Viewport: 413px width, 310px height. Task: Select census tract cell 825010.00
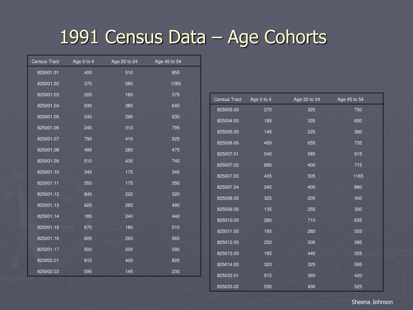tap(228, 220)
